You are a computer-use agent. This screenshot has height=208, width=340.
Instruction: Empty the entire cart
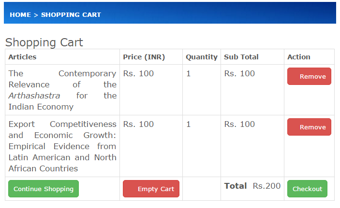[151, 189]
